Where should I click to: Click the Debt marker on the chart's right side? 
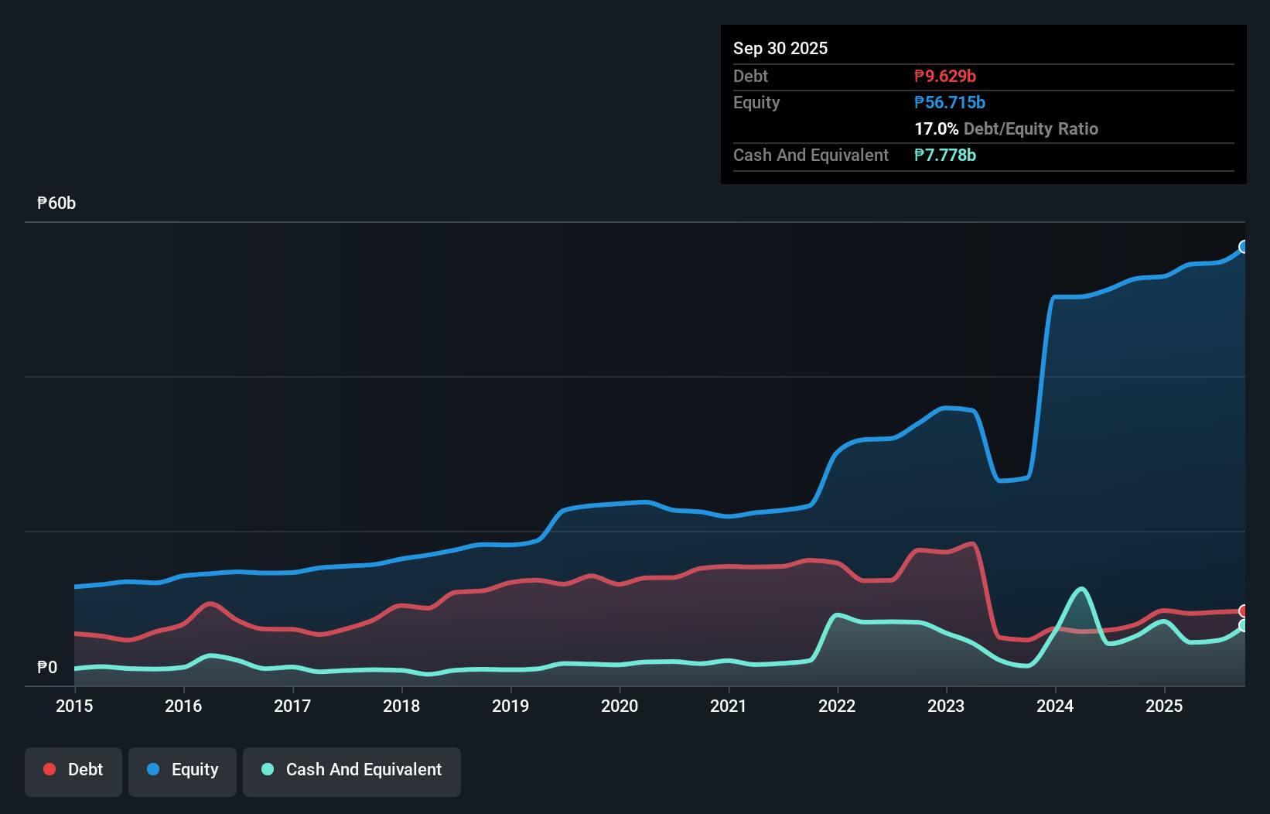click(1244, 610)
